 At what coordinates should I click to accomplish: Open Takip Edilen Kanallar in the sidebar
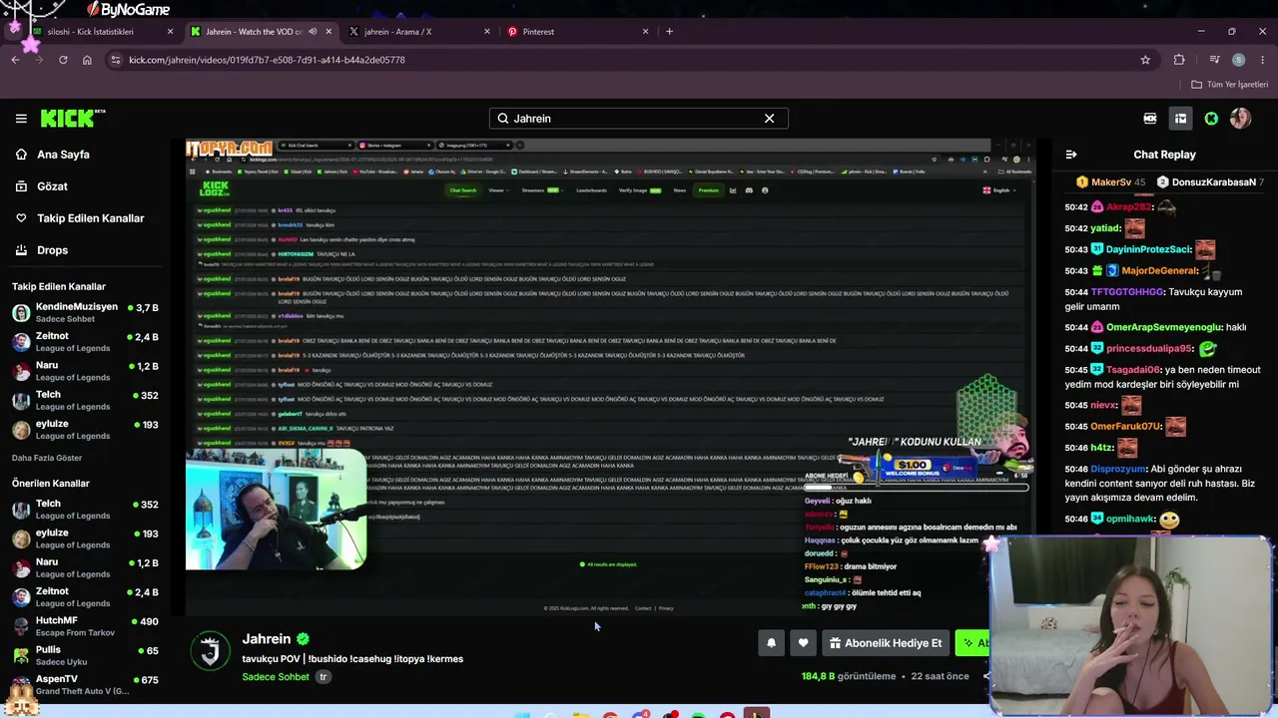click(x=82, y=218)
